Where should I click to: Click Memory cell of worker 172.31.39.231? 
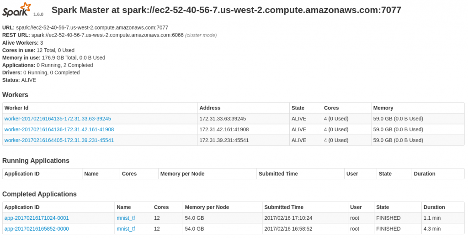pos(398,140)
